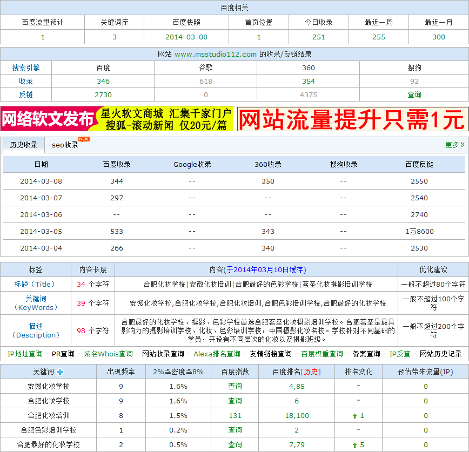Click the 2014-03-08 history row date
The width and height of the screenshot is (469, 452).
click(41, 181)
